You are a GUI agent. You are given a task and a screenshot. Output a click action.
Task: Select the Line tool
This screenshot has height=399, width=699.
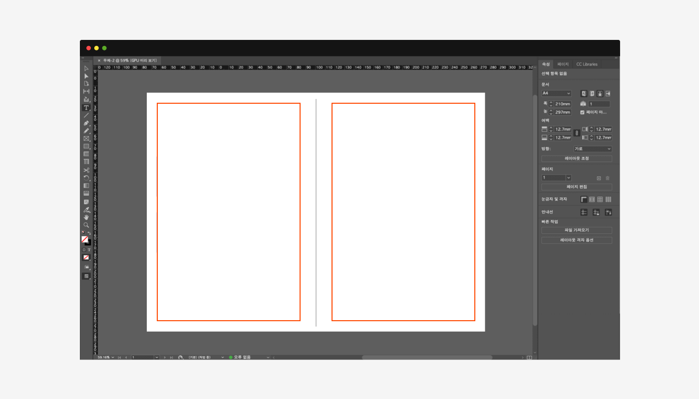(x=86, y=115)
